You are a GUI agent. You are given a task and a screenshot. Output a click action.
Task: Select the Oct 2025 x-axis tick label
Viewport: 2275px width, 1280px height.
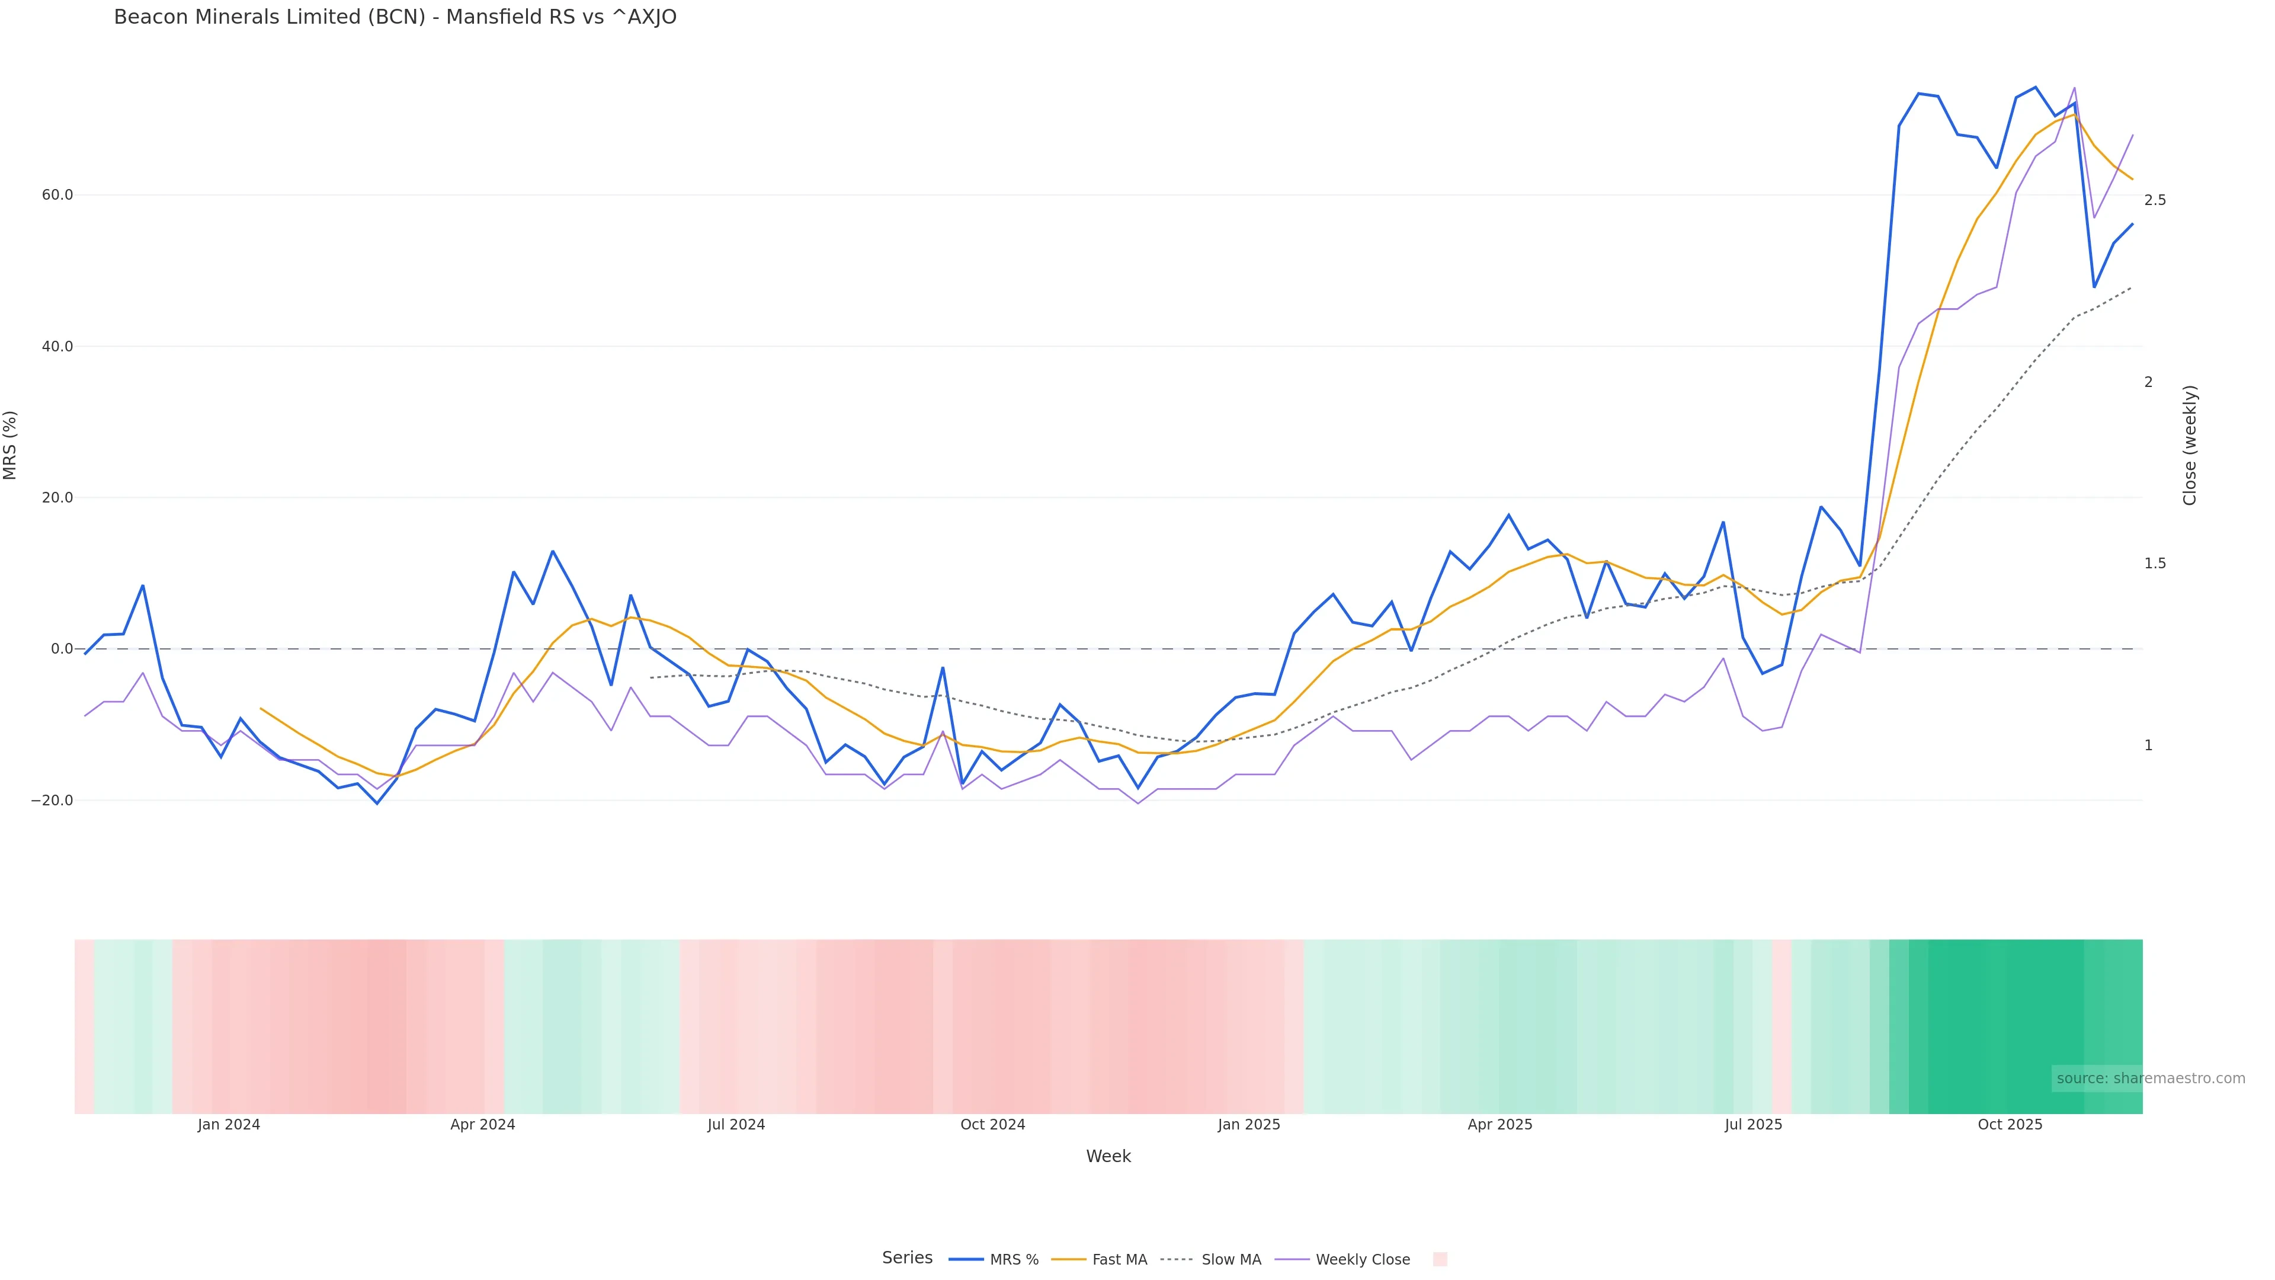(2009, 1125)
